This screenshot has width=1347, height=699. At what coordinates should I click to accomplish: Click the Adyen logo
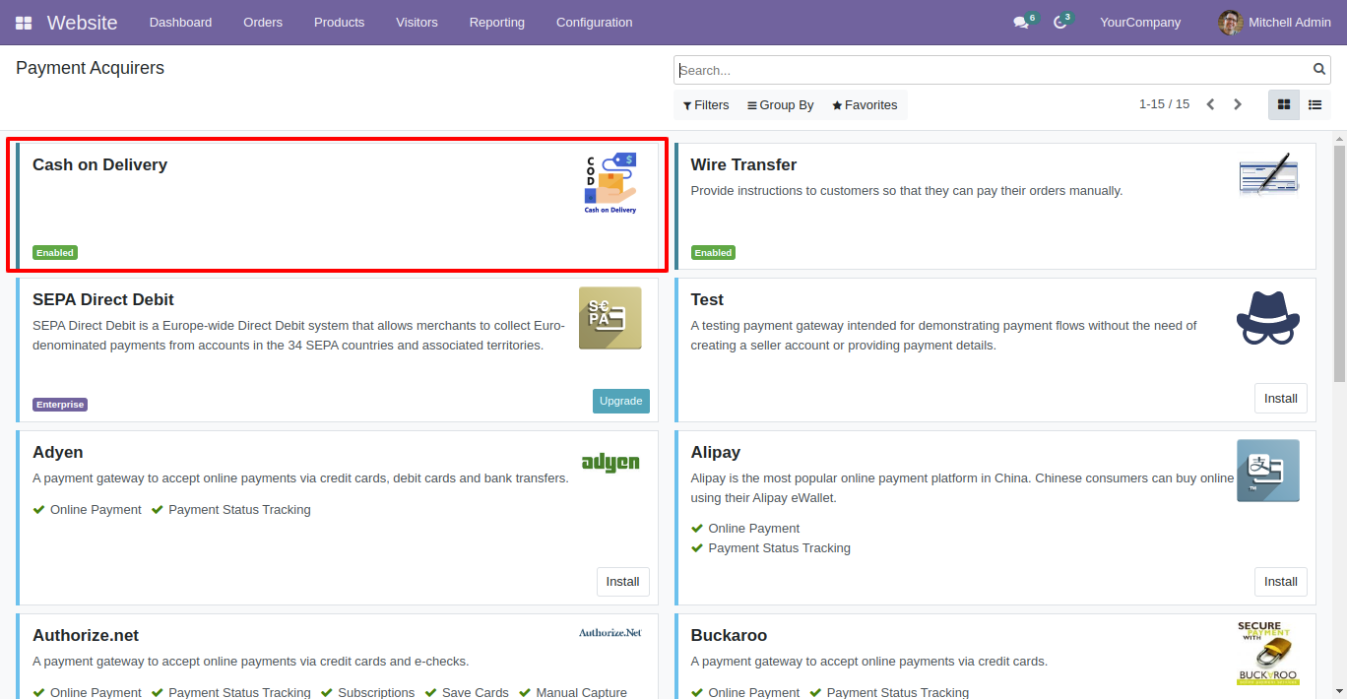point(610,463)
